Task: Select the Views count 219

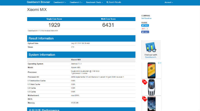Action: tap(72, 47)
